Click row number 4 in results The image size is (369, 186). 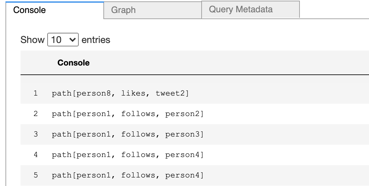point(36,155)
